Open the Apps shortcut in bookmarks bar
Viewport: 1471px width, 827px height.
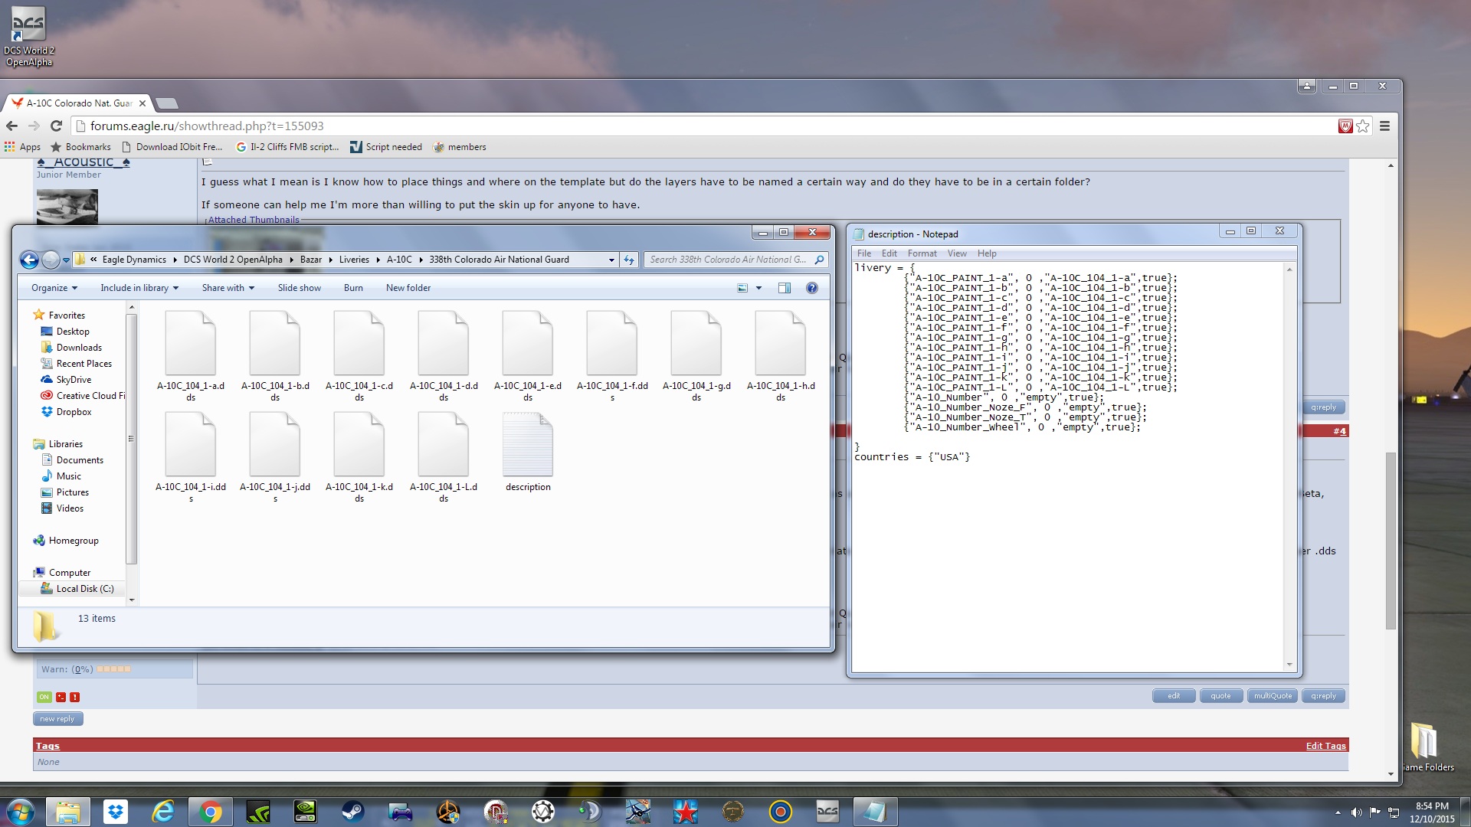pos(22,147)
